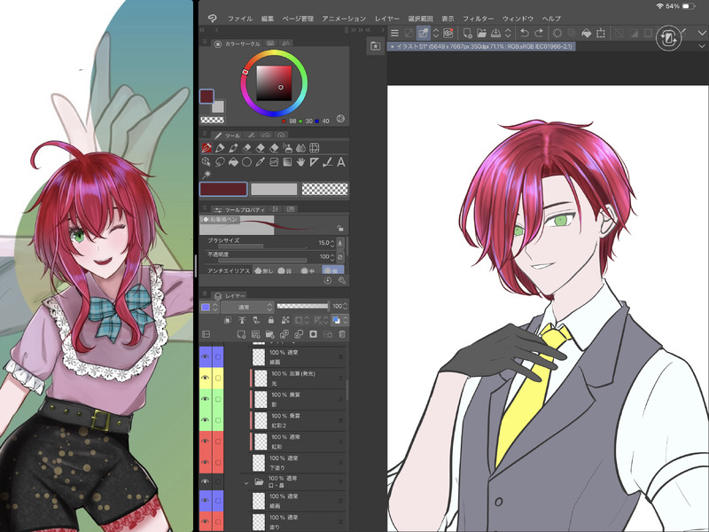
Task: Open the layer palette color dropdown
Action: [x=210, y=307]
